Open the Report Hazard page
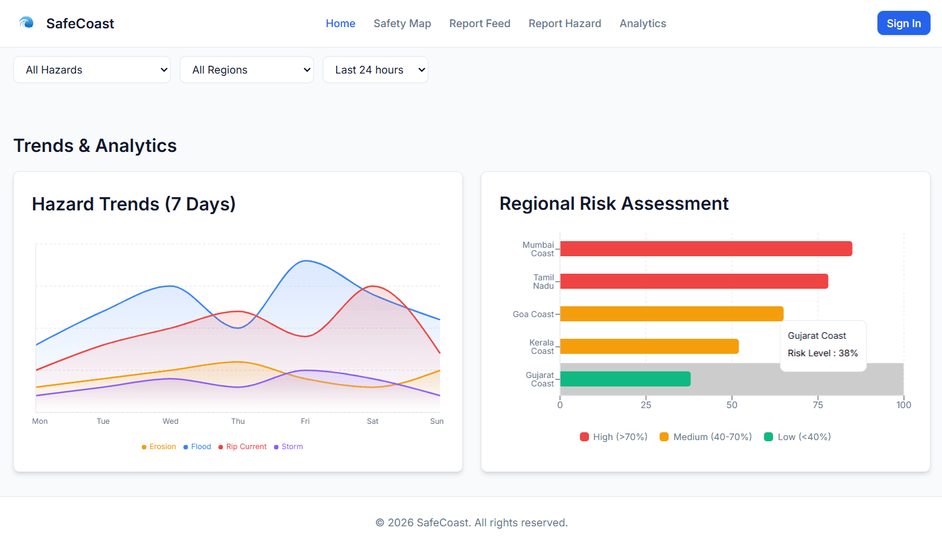The height and width of the screenshot is (548, 942). (565, 23)
